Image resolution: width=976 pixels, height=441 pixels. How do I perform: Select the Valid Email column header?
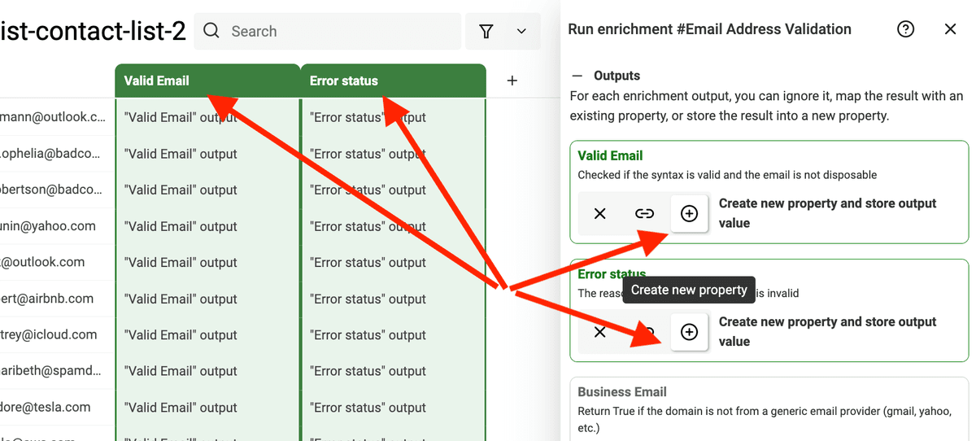pos(207,81)
